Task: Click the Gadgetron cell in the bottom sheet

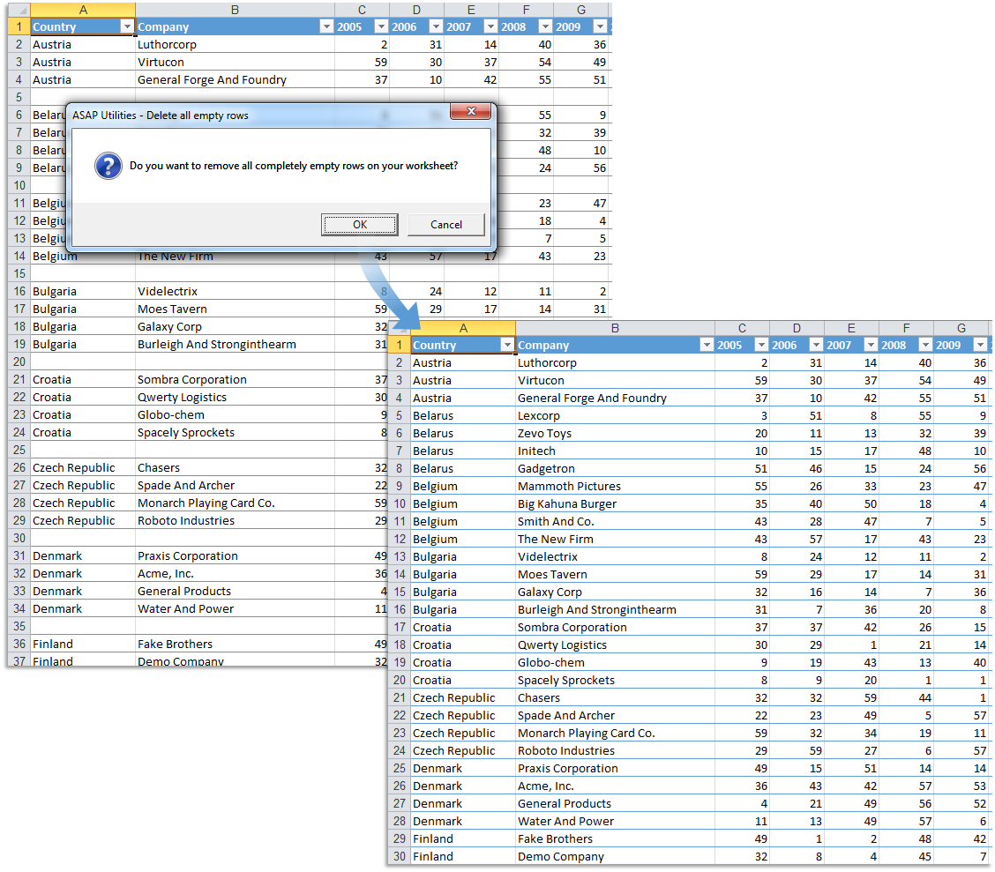Action: pos(615,468)
